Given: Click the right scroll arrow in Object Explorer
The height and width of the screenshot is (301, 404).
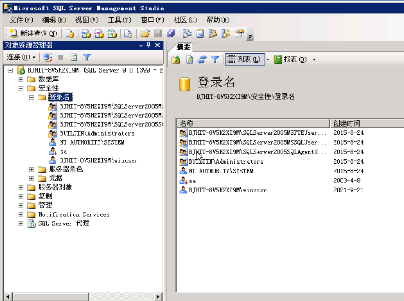Looking at the screenshot, I should click(158, 296).
